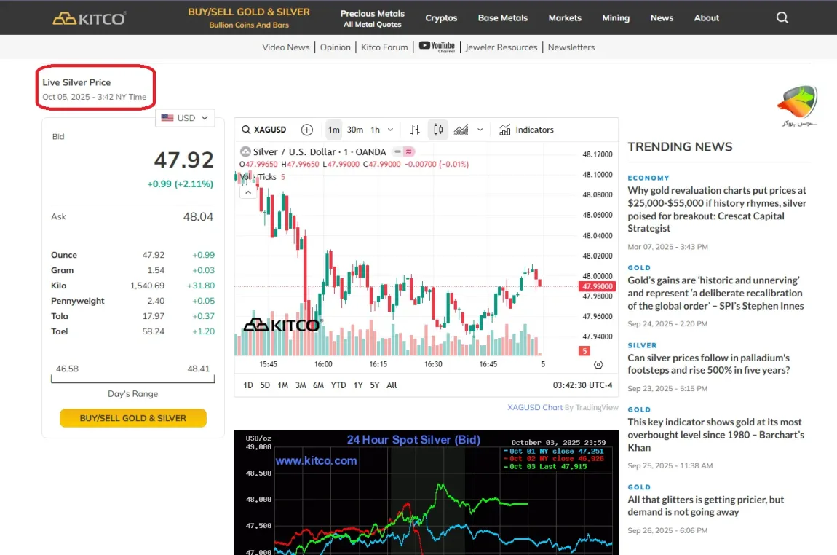This screenshot has width=837, height=555.
Task: Open the site search magnifier icon
Action: click(782, 17)
